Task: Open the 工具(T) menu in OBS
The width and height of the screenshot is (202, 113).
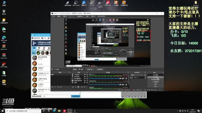Action: click(87, 16)
